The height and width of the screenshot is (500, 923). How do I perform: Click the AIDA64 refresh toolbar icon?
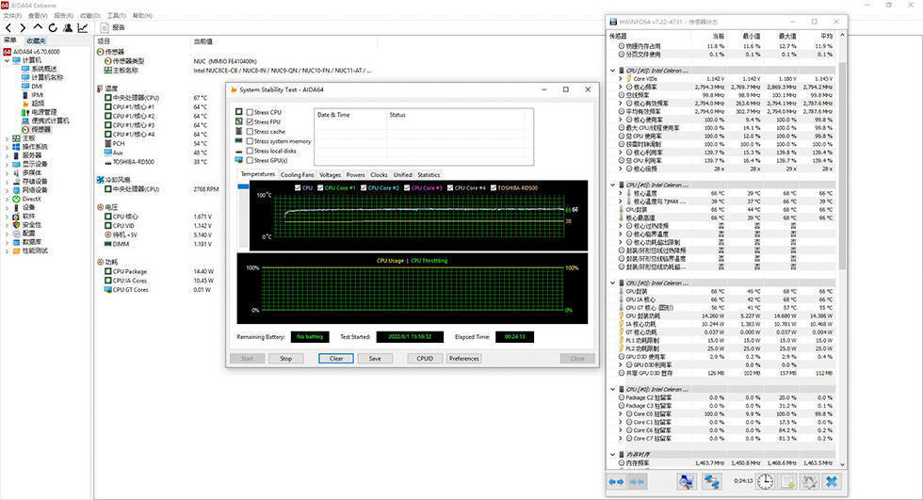[x=52, y=28]
